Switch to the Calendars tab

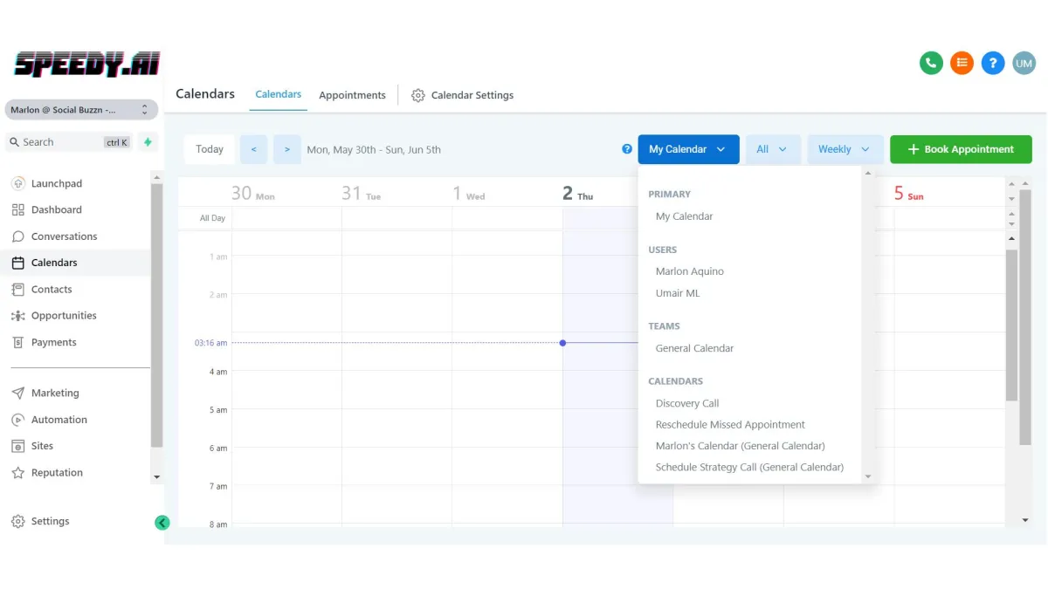coord(279,94)
